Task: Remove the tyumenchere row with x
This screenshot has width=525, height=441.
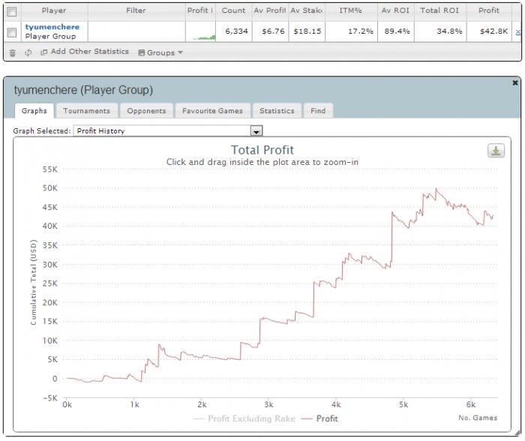Action: point(518,32)
